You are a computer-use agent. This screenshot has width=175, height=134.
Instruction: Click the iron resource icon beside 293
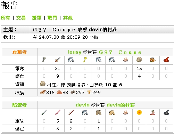73,92
